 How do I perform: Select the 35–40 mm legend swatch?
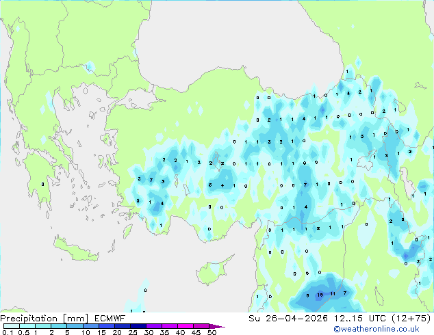click(x=170, y=326)
